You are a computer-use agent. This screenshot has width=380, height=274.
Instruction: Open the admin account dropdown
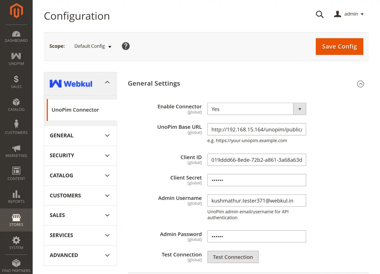pos(349,14)
